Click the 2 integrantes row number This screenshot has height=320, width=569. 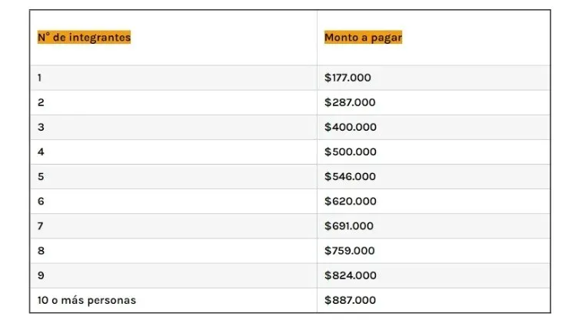pos(41,102)
